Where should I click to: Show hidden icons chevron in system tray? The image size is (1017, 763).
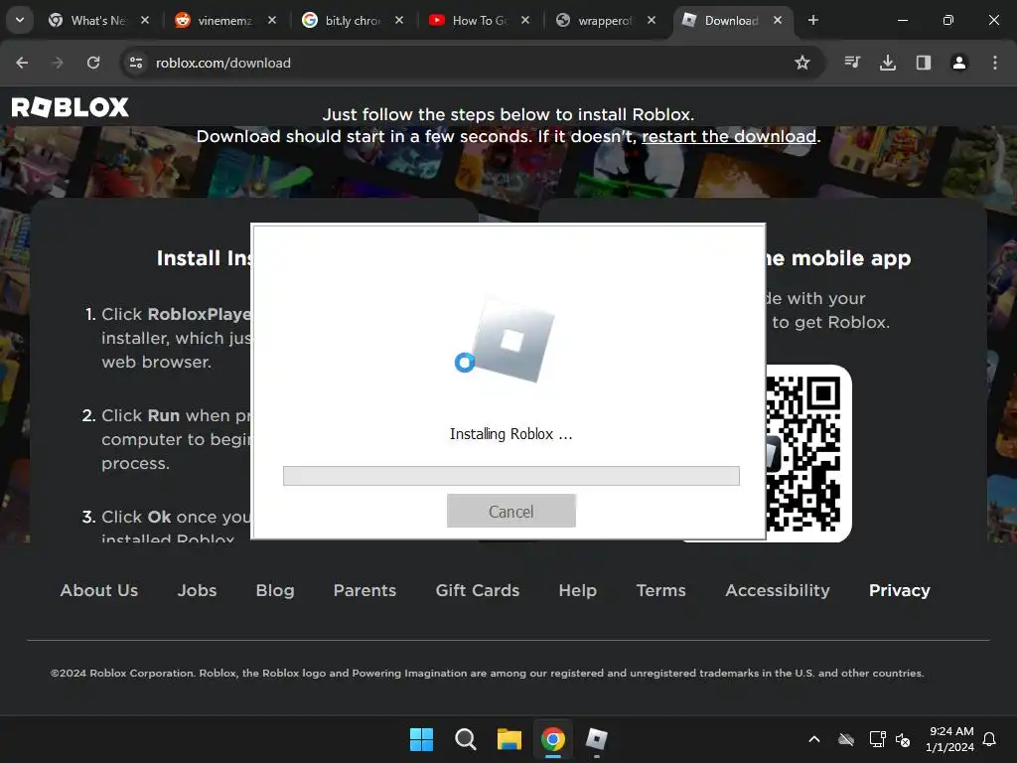[814, 739]
